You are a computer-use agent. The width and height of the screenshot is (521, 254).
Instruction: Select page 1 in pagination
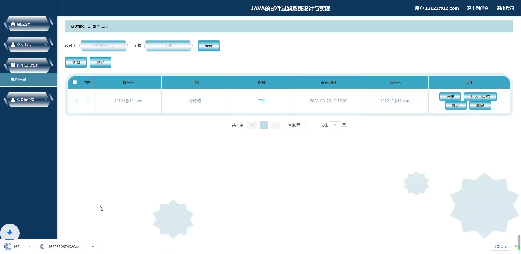tap(264, 125)
